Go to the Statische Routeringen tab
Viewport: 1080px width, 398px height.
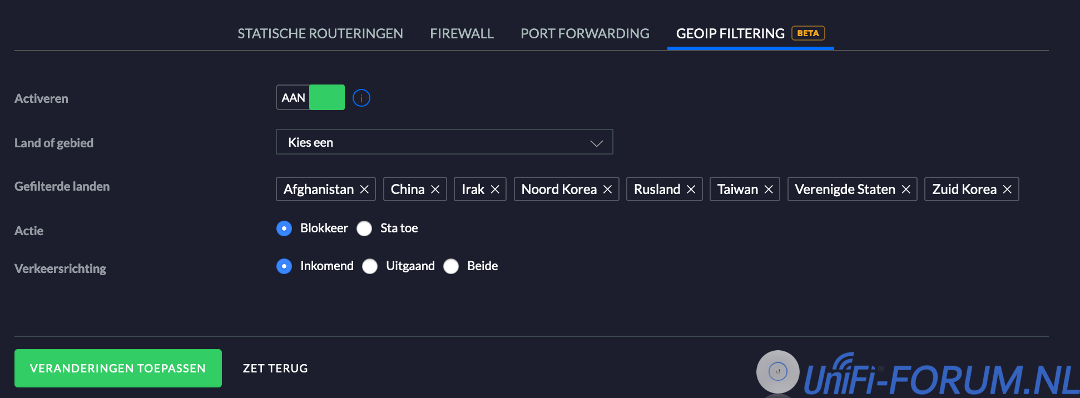tap(320, 33)
